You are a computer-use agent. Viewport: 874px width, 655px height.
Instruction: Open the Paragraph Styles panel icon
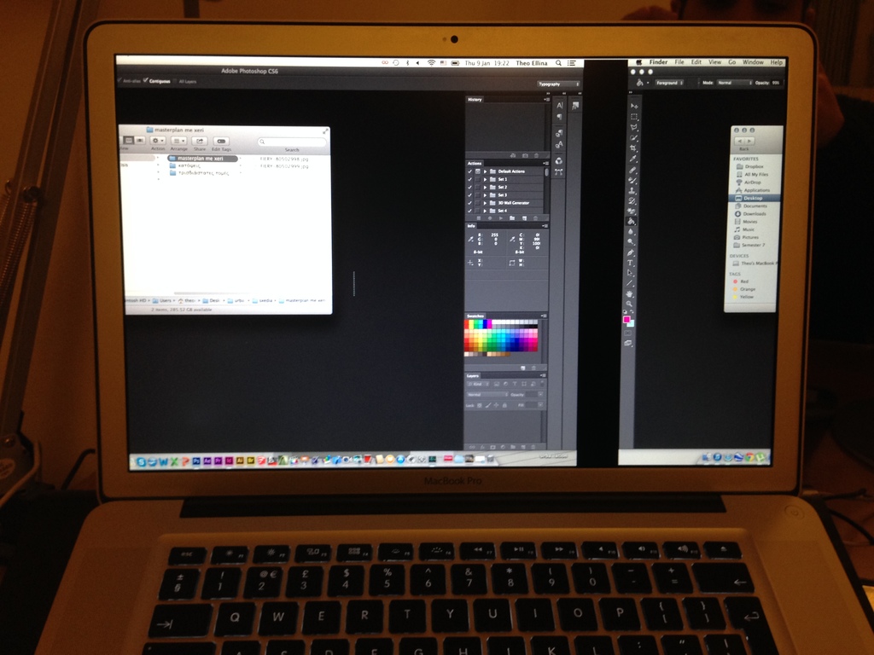[559, 133]
